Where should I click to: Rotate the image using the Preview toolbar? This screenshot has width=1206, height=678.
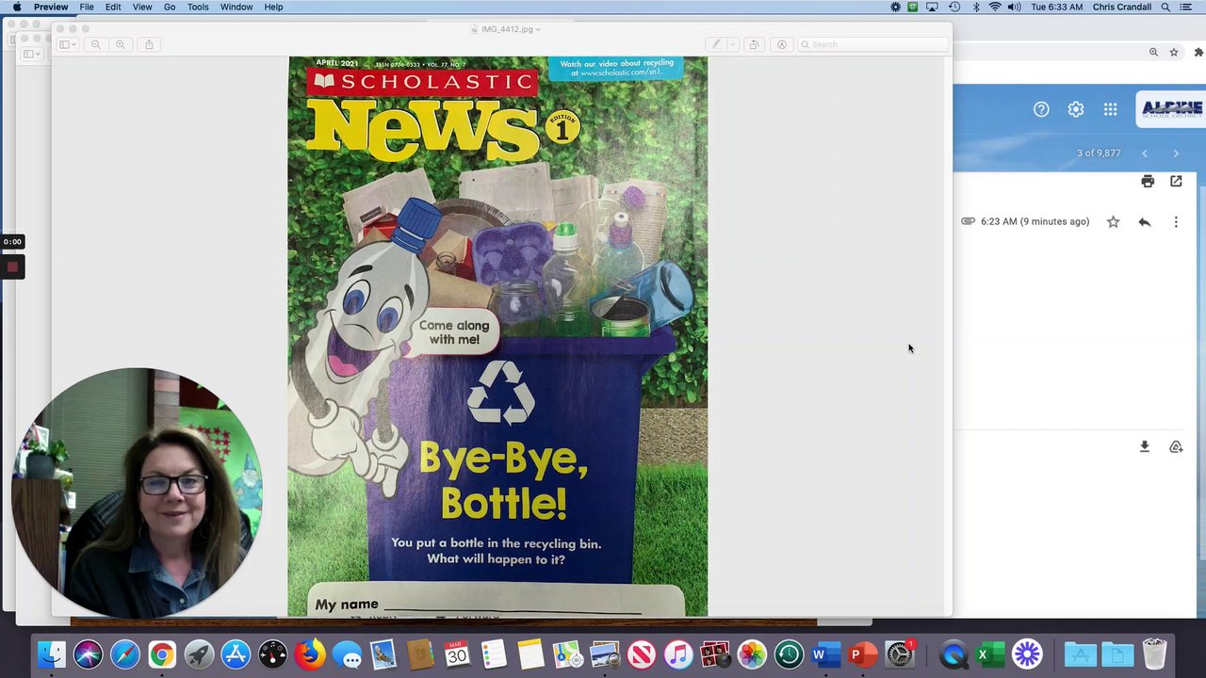[754, 44]
